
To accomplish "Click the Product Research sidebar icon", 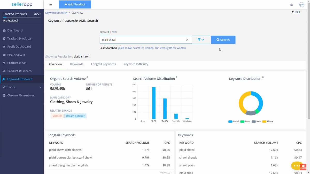I will point(4,71).
